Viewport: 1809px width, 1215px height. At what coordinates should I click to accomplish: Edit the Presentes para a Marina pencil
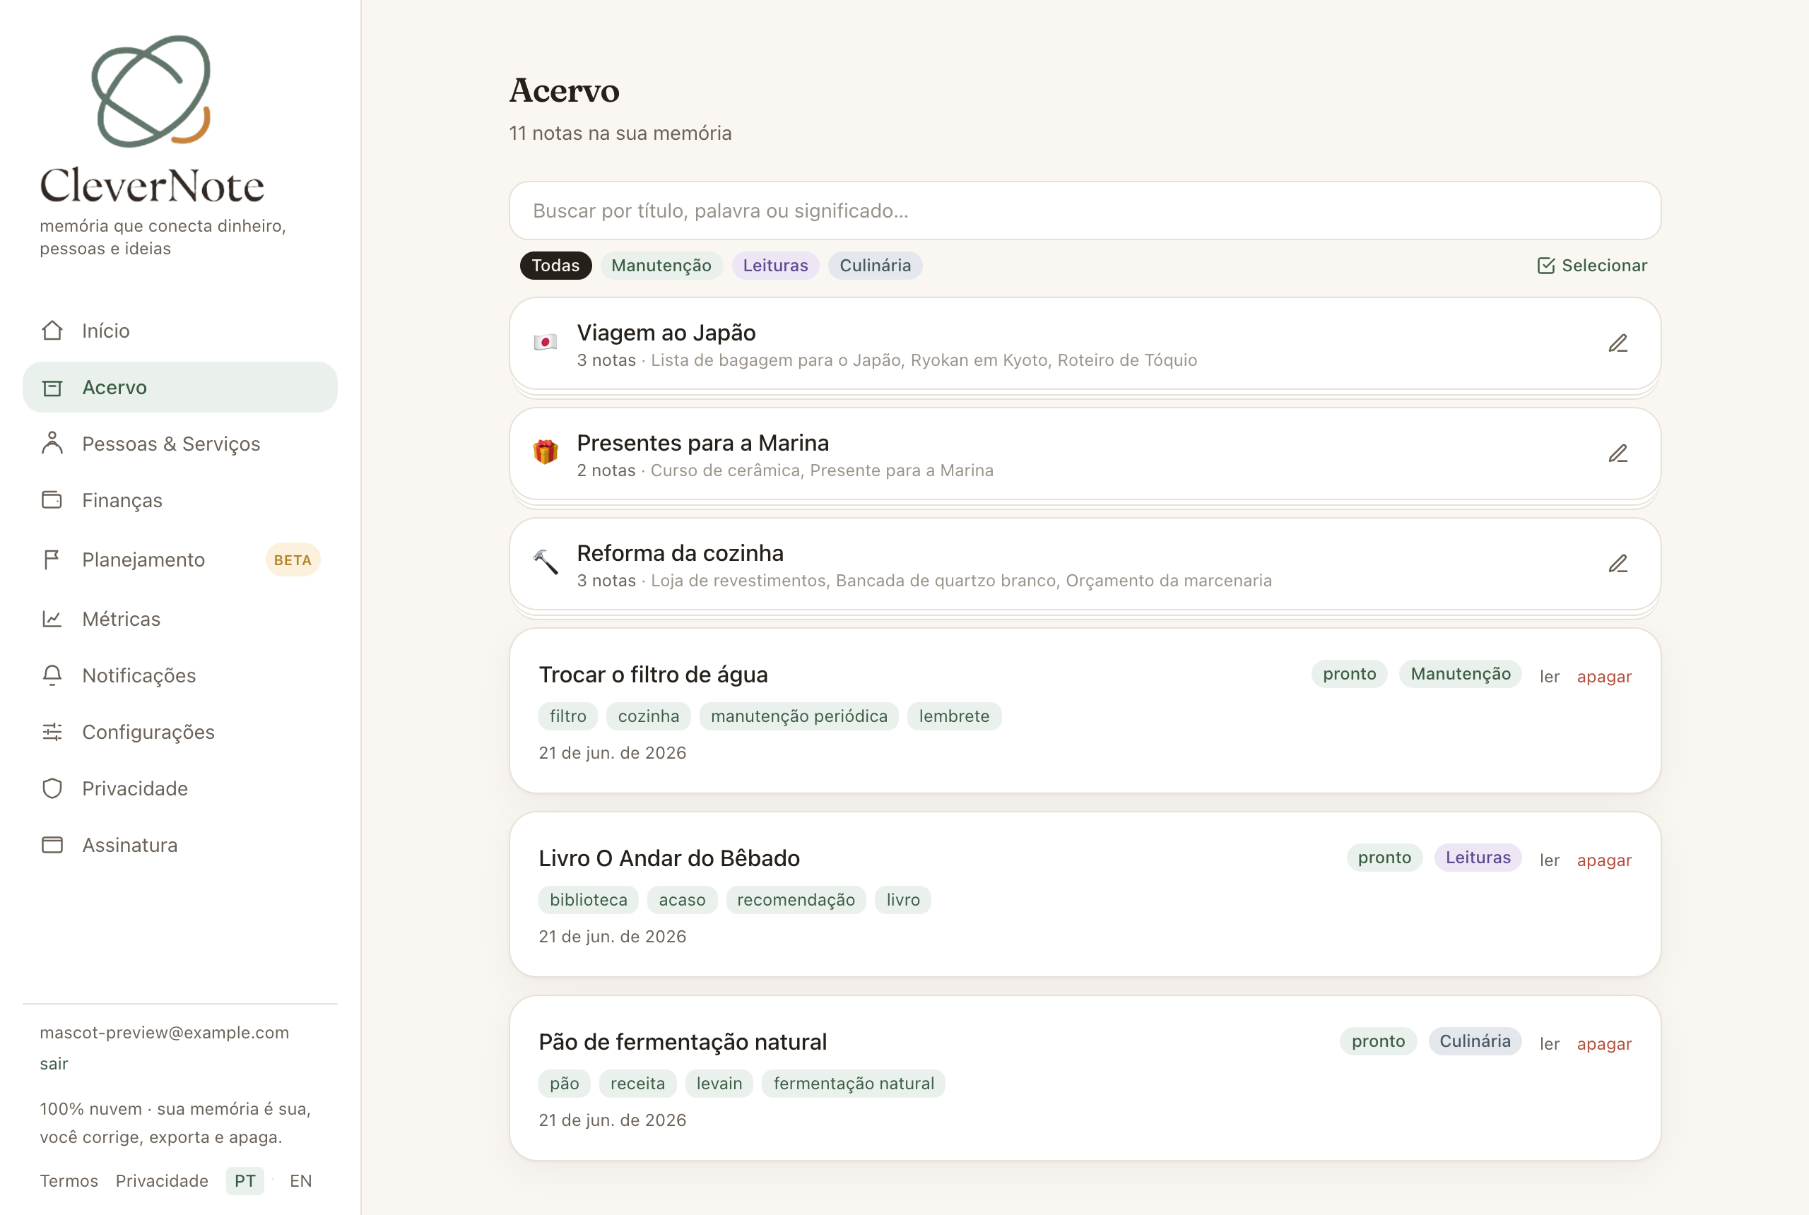(x=1618, y=454)
